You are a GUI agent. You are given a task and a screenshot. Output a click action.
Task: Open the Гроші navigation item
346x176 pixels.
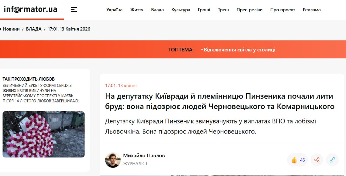(x=204, y=10)
